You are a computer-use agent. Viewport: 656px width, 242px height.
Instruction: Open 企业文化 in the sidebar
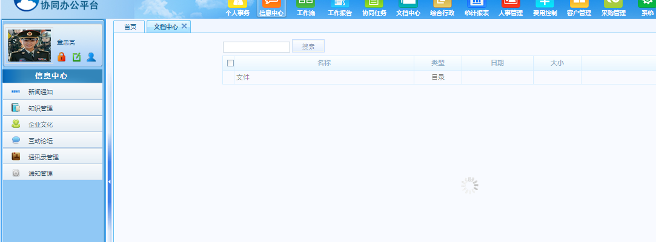click(52, 124)
